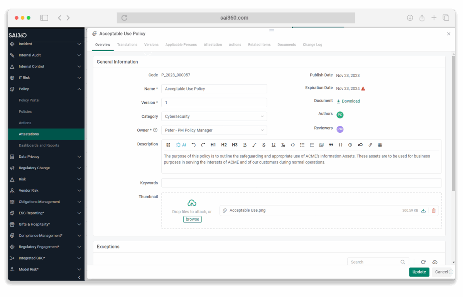The image size is (463, 297).
Task: Click the browse button for thumbnail
Action: [x=192, y=219]
